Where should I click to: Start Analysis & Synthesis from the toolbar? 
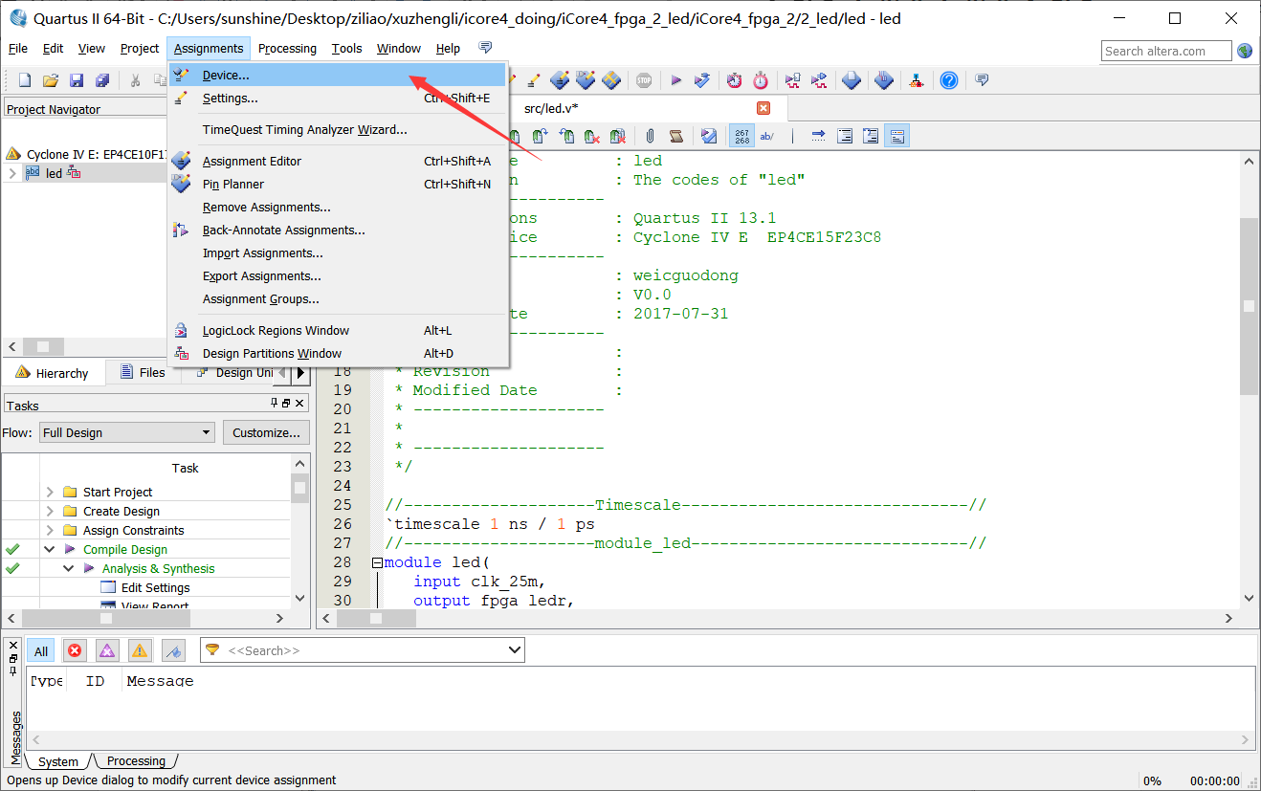(702, 80)
